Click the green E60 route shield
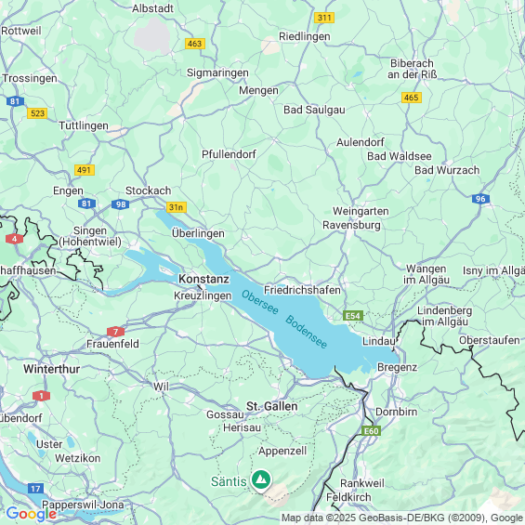525x525 pixels. pos(371,430)
